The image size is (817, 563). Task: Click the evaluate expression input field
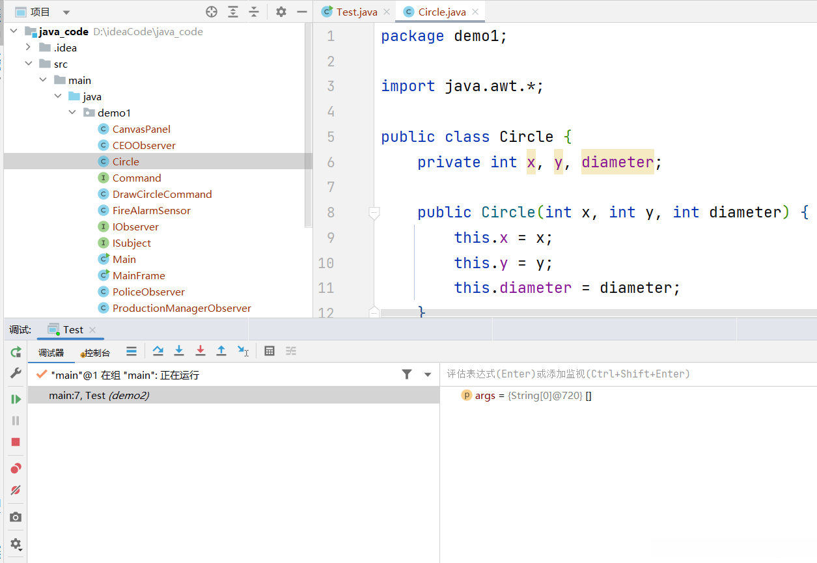tap(625, 374)
